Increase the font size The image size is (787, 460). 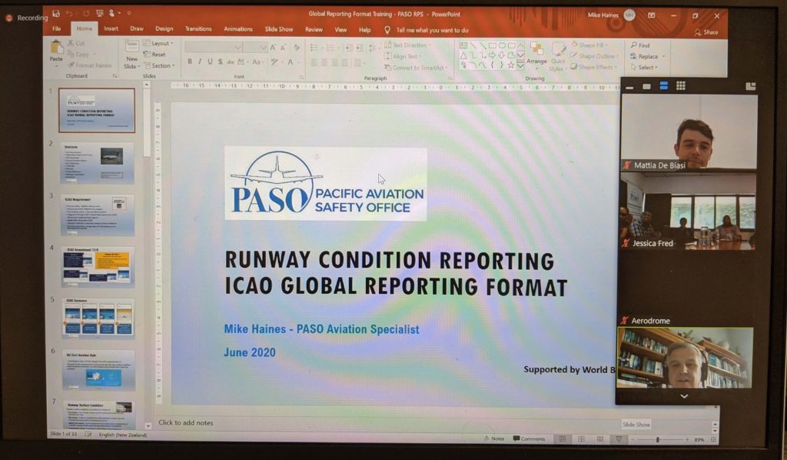point(273,47)
